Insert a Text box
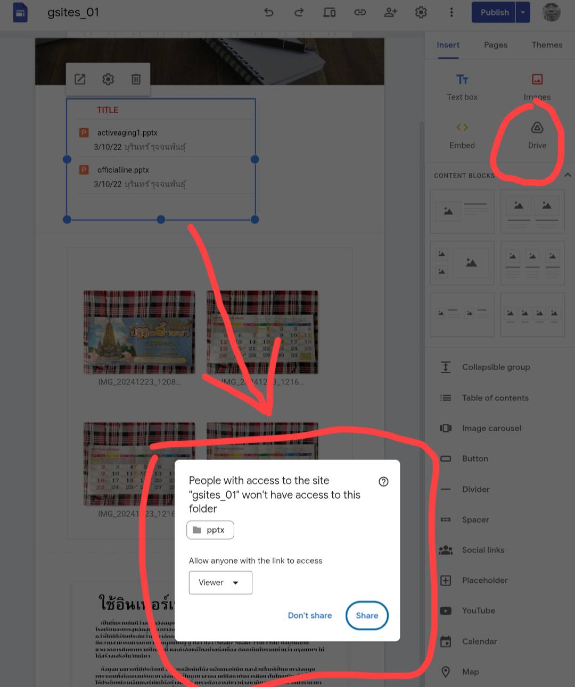575x687 pixels. pos(462,87)
